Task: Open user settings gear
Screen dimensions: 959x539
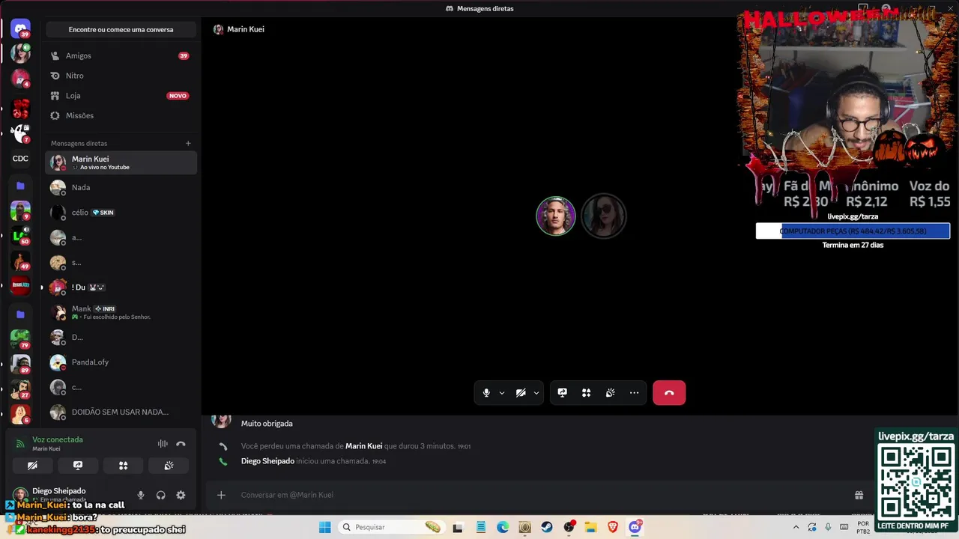Action: pyautogui.click(x=181, y=495)
